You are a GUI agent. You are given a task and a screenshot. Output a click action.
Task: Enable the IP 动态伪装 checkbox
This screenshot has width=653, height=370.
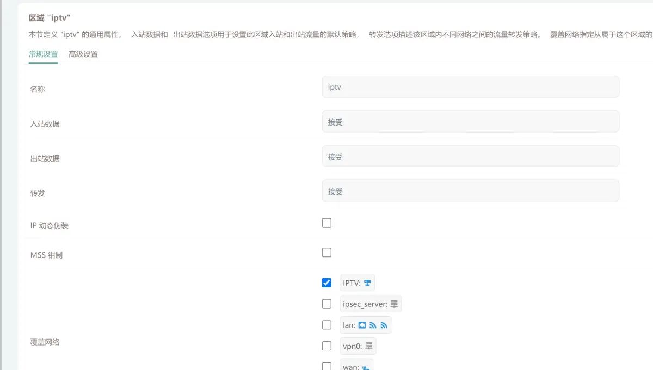[326, 222]
